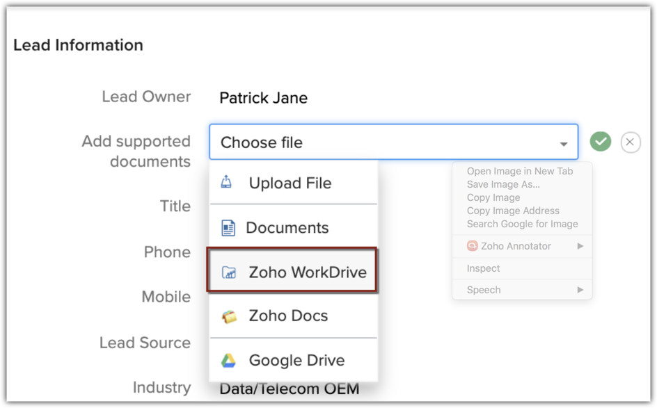Click the Zoho Docs icon
The image size is (657, 408).
click(229, 317)
